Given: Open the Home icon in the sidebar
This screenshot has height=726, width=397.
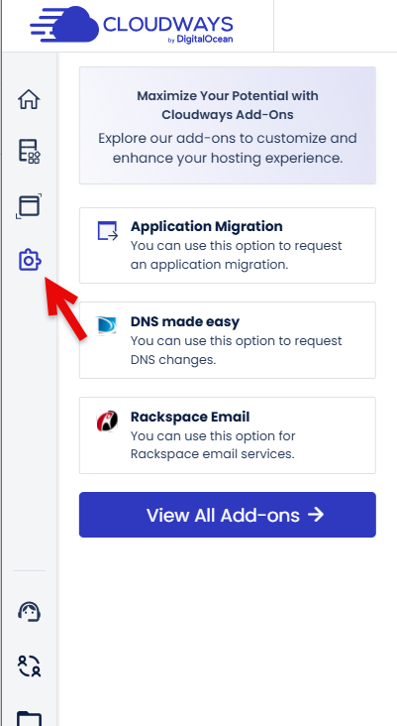Looking at the screenshot, I should [x=29, y=99].
